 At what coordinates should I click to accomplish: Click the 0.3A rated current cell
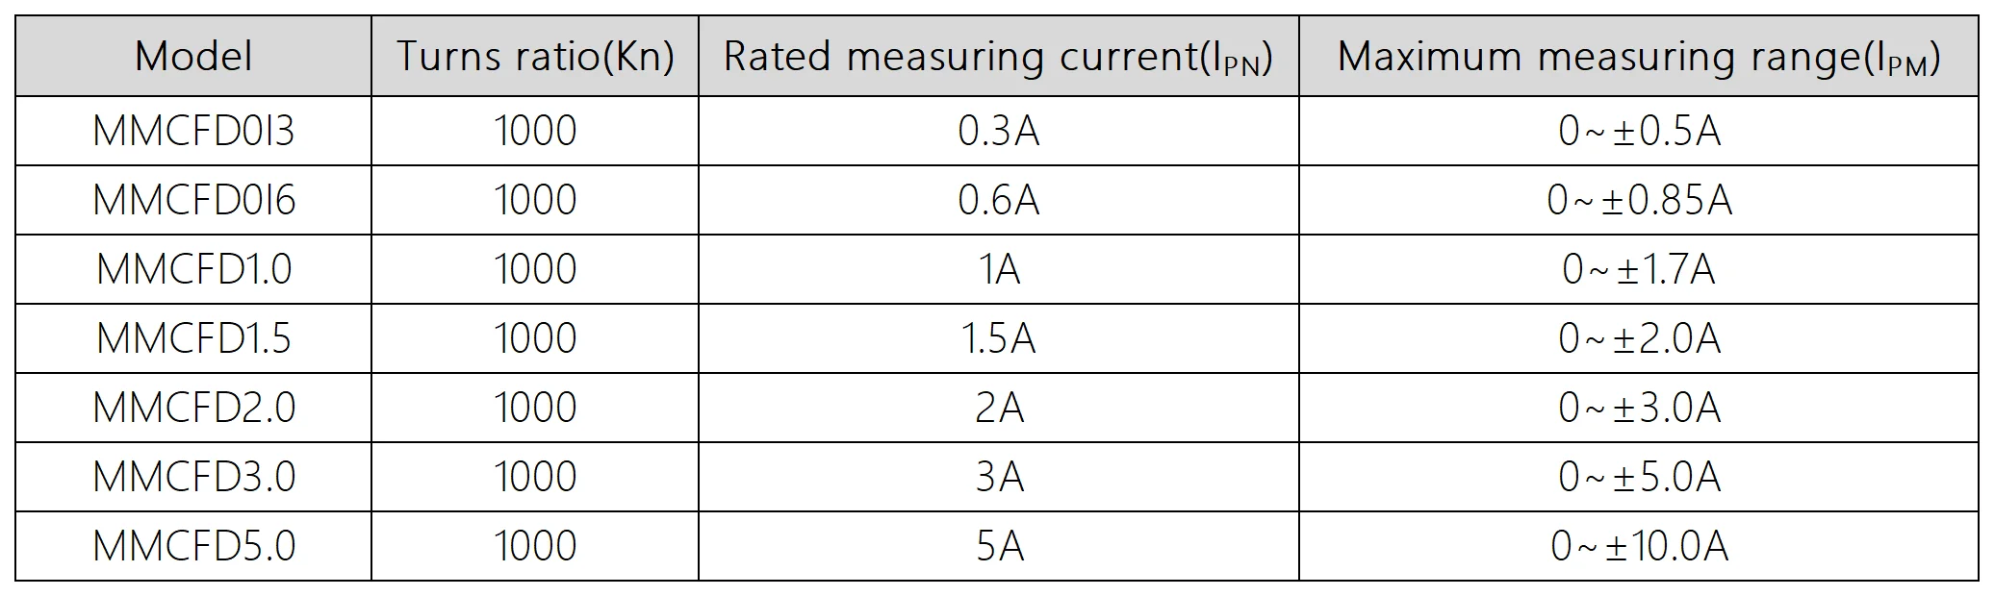pyautogui.click(x=998, y=131)
